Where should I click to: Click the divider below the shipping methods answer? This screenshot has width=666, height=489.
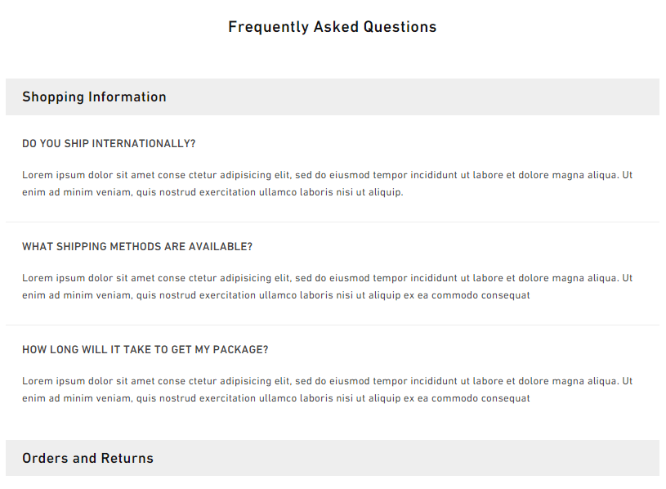(x=332, y=325)
